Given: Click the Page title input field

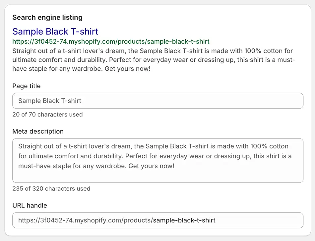Looking at the screenshot, I should tap(158, 101).
